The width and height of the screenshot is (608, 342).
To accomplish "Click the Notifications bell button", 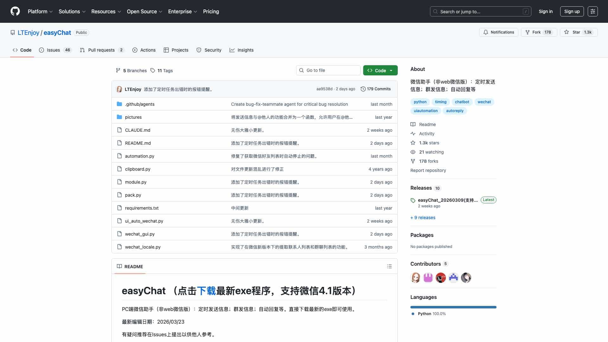I will [498, 32].
